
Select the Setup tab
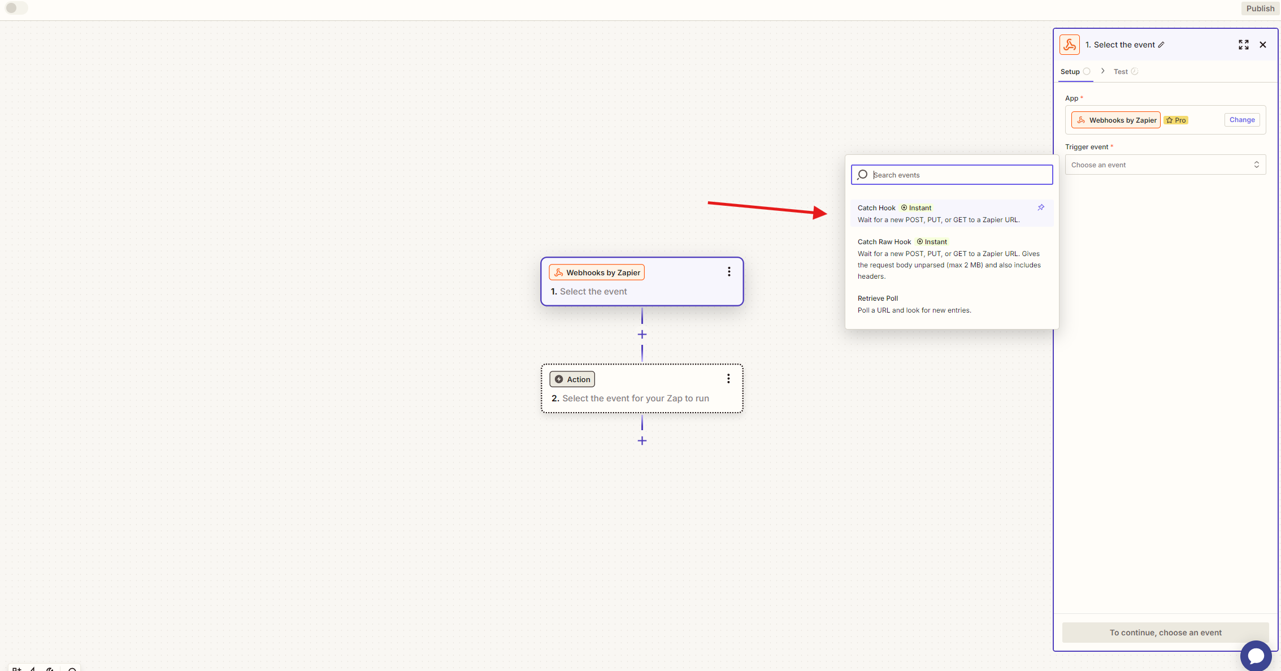point(1070,72)
